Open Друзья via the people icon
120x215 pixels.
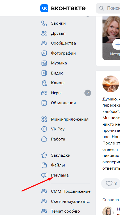click(44, 33)
